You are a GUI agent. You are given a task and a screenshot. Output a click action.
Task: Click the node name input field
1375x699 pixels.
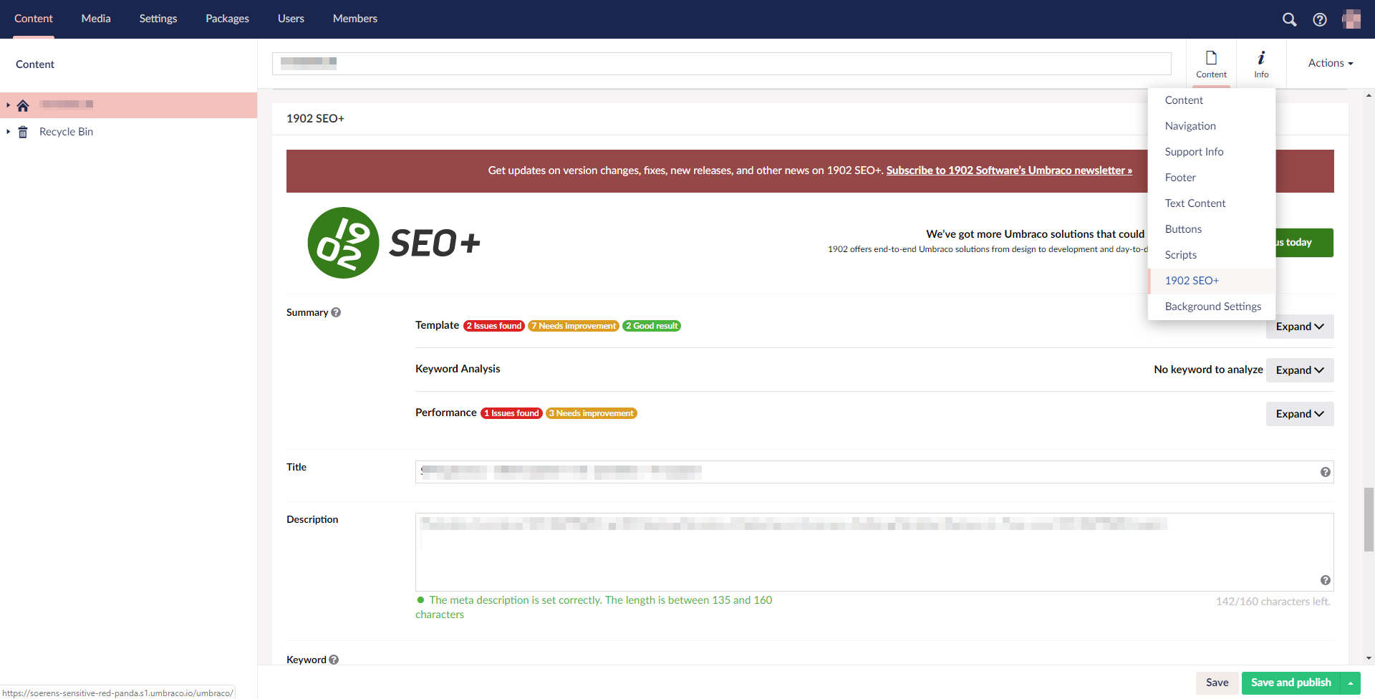(x=722, y=64)
